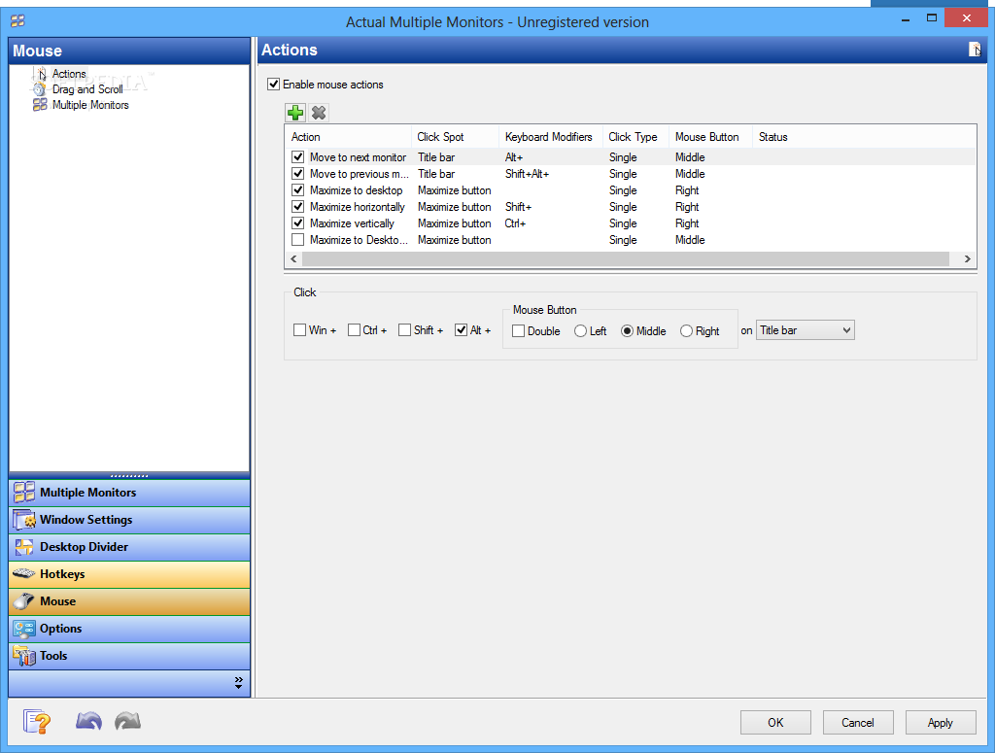Enable the Double click checkbox
The width and height of the screenshot is (995, 753).
(519, 330)
